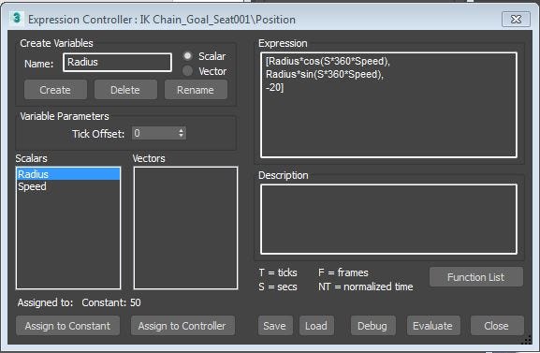Screen dimensions: 540x353
Task: Click the window resize grip corner
Action: pos(527,340)
